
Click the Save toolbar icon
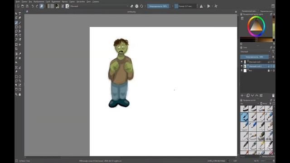[27, 6]
